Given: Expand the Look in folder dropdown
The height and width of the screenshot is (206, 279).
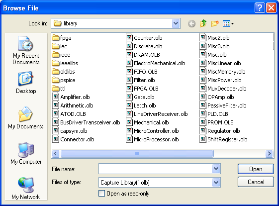Looking at the screenshot, I should pyautogui.click(x=176, y=23).
